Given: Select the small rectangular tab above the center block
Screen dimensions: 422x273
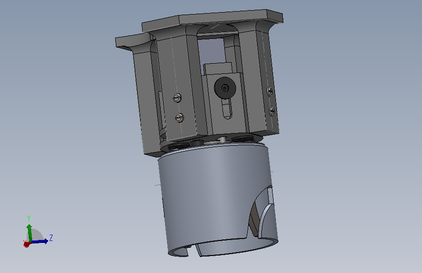Looking at the screenshot, I should pyautogui.click(x=218, y=69).
